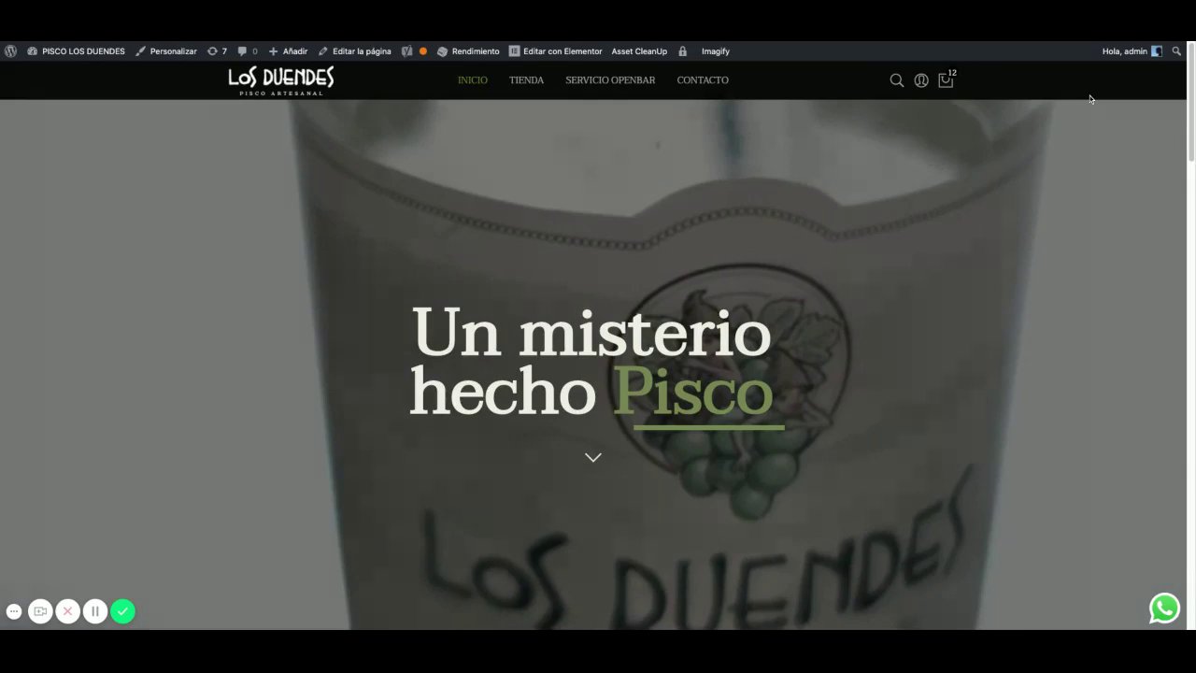Finish recording with the green checkmark
Image resolution: width=1196 pixels, height=673 pixels.
(122, 611)
